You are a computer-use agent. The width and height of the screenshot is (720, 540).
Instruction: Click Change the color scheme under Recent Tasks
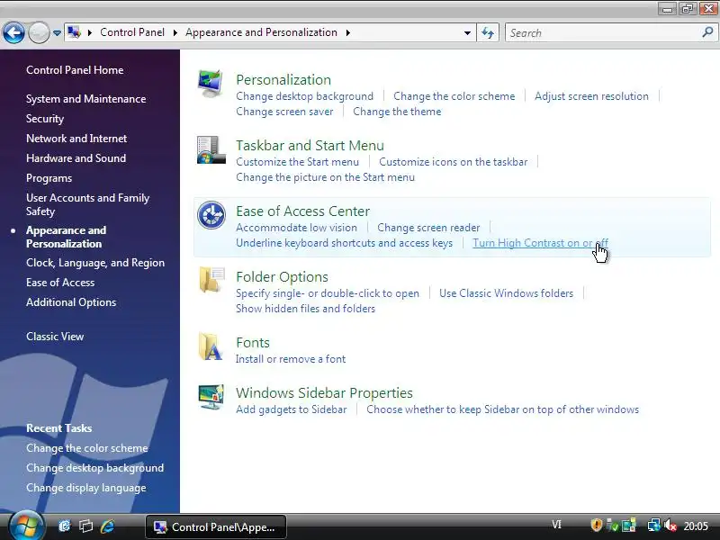tap(86, 447)
